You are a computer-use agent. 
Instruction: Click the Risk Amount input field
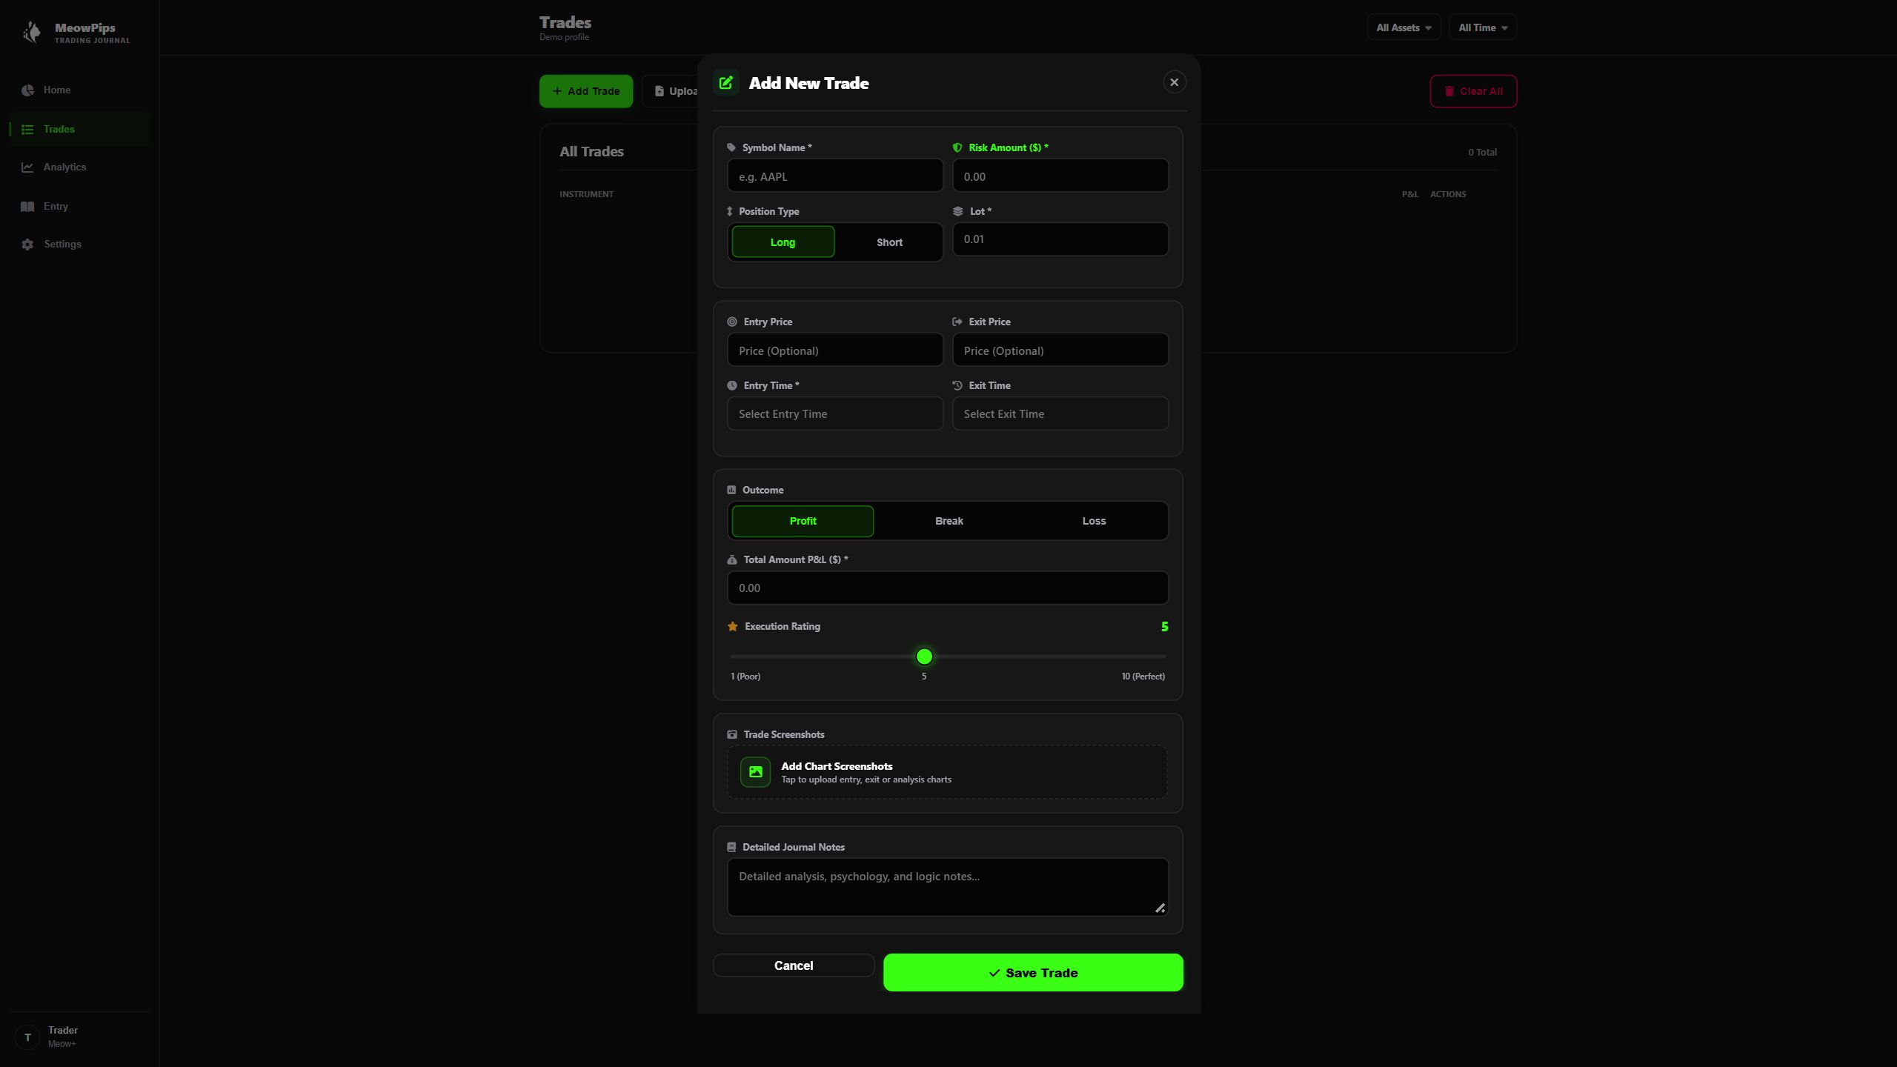pyautogui.click(x=1060, y=176)
